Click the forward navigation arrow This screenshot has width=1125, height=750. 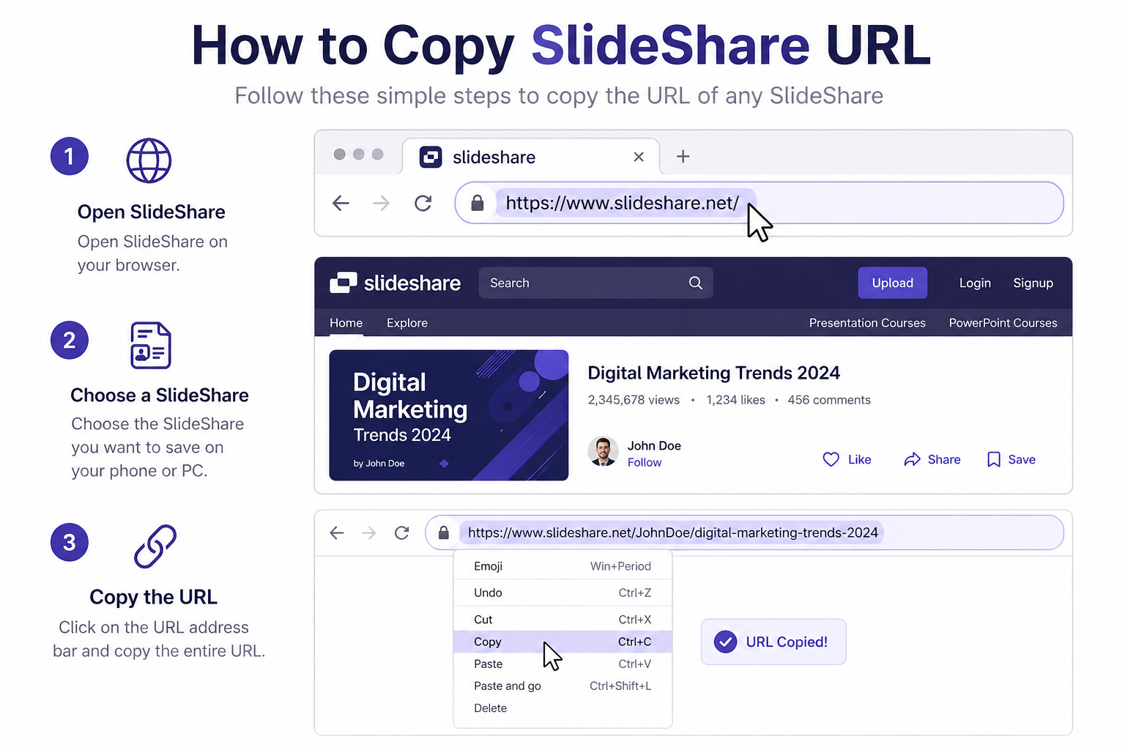point(381,203)
